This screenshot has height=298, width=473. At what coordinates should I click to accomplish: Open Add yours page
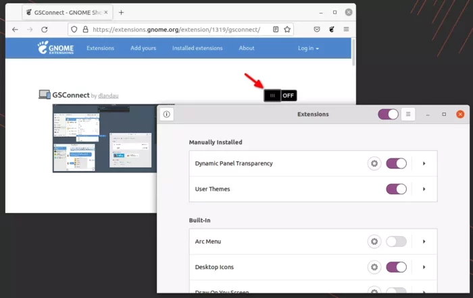pos(143,48)
